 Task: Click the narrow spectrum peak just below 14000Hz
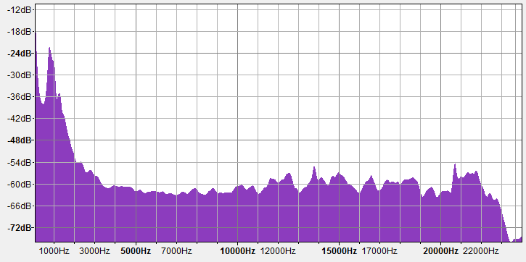314,168
